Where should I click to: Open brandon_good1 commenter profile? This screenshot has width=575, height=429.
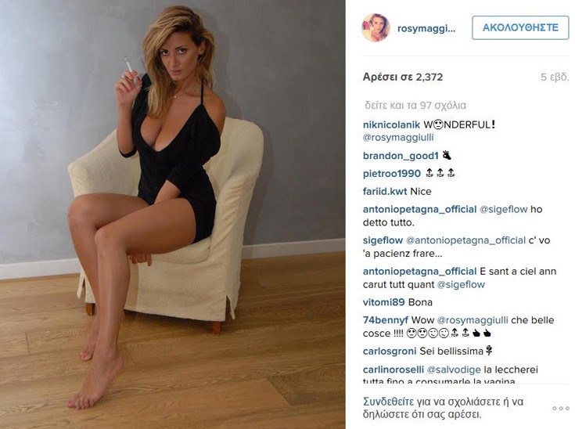401,156
